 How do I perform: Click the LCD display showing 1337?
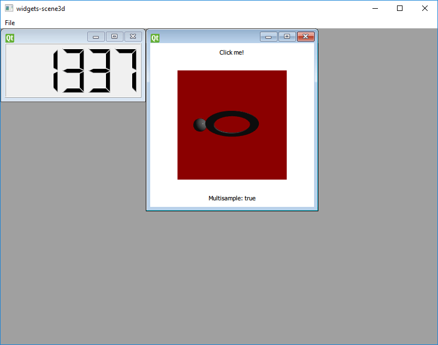(74, 70)
